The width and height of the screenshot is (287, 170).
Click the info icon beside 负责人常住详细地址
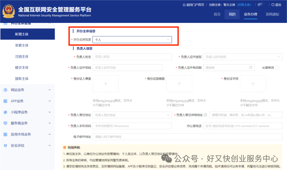(x=205, y=115)
